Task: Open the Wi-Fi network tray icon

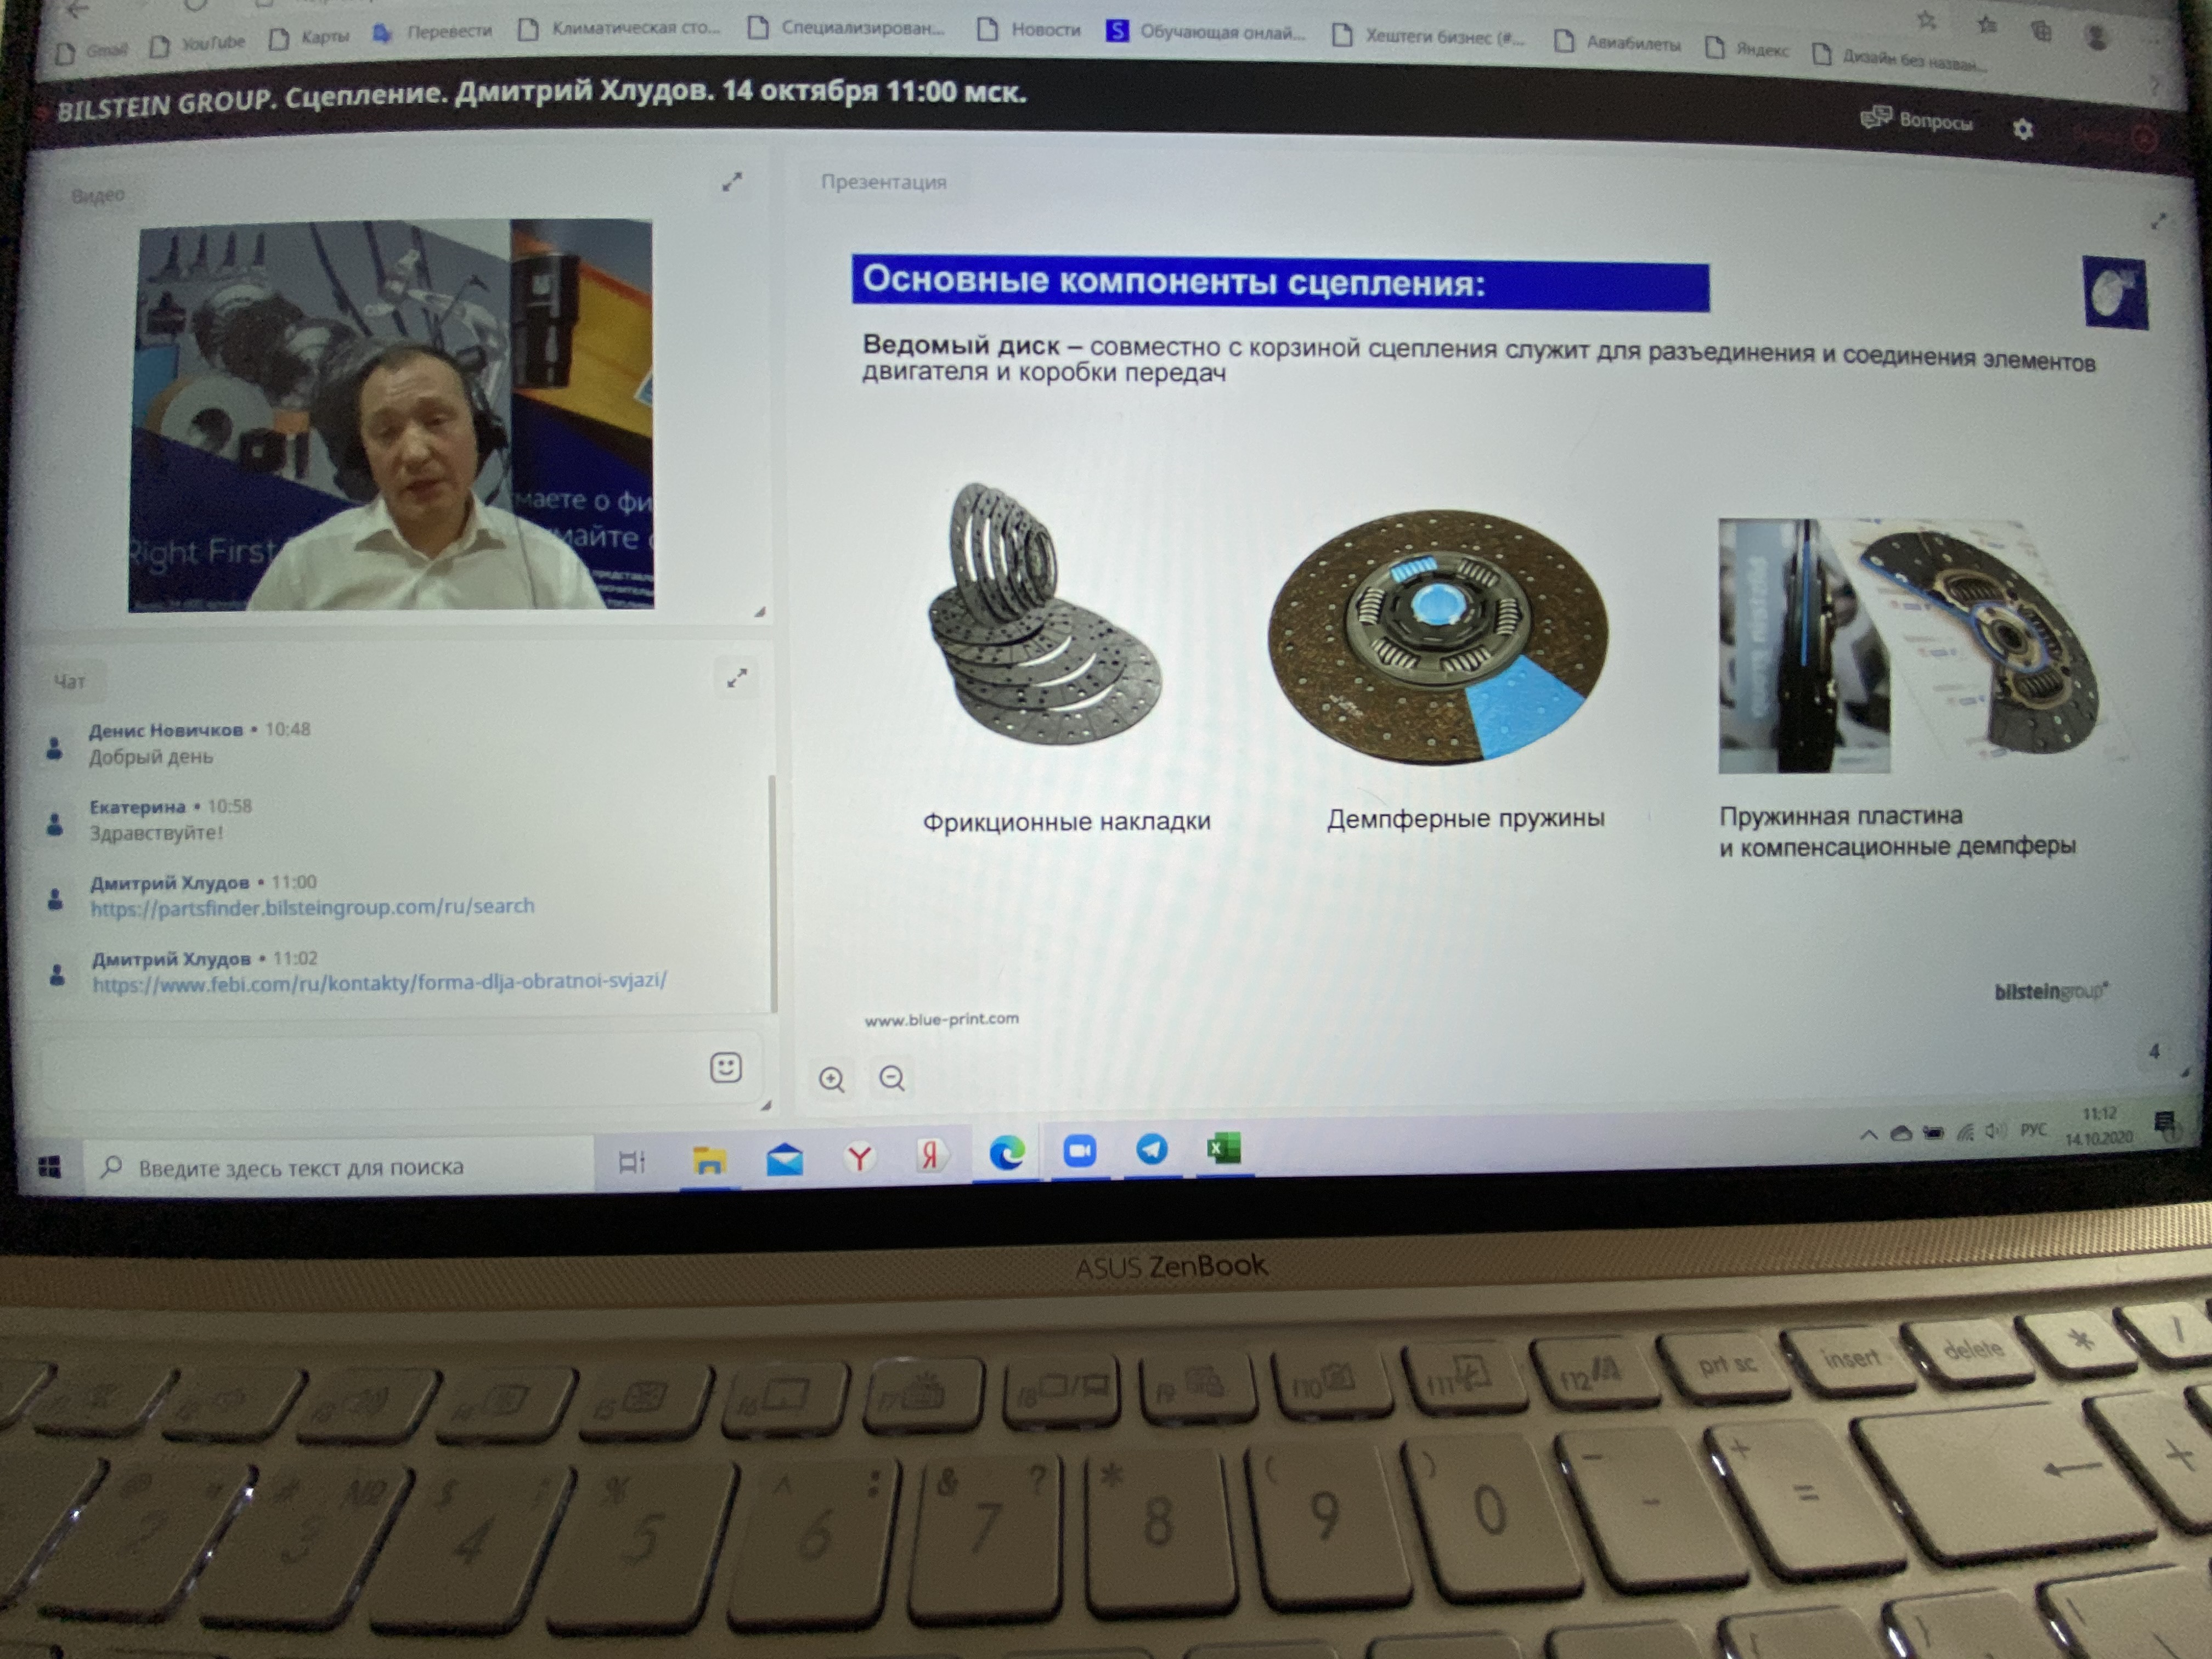Action: point(1965,1132)
